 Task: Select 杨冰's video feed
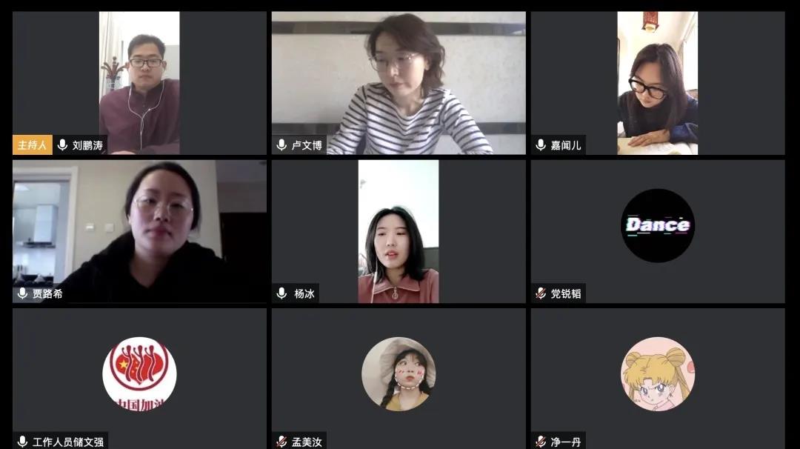(x=399, y=232)
